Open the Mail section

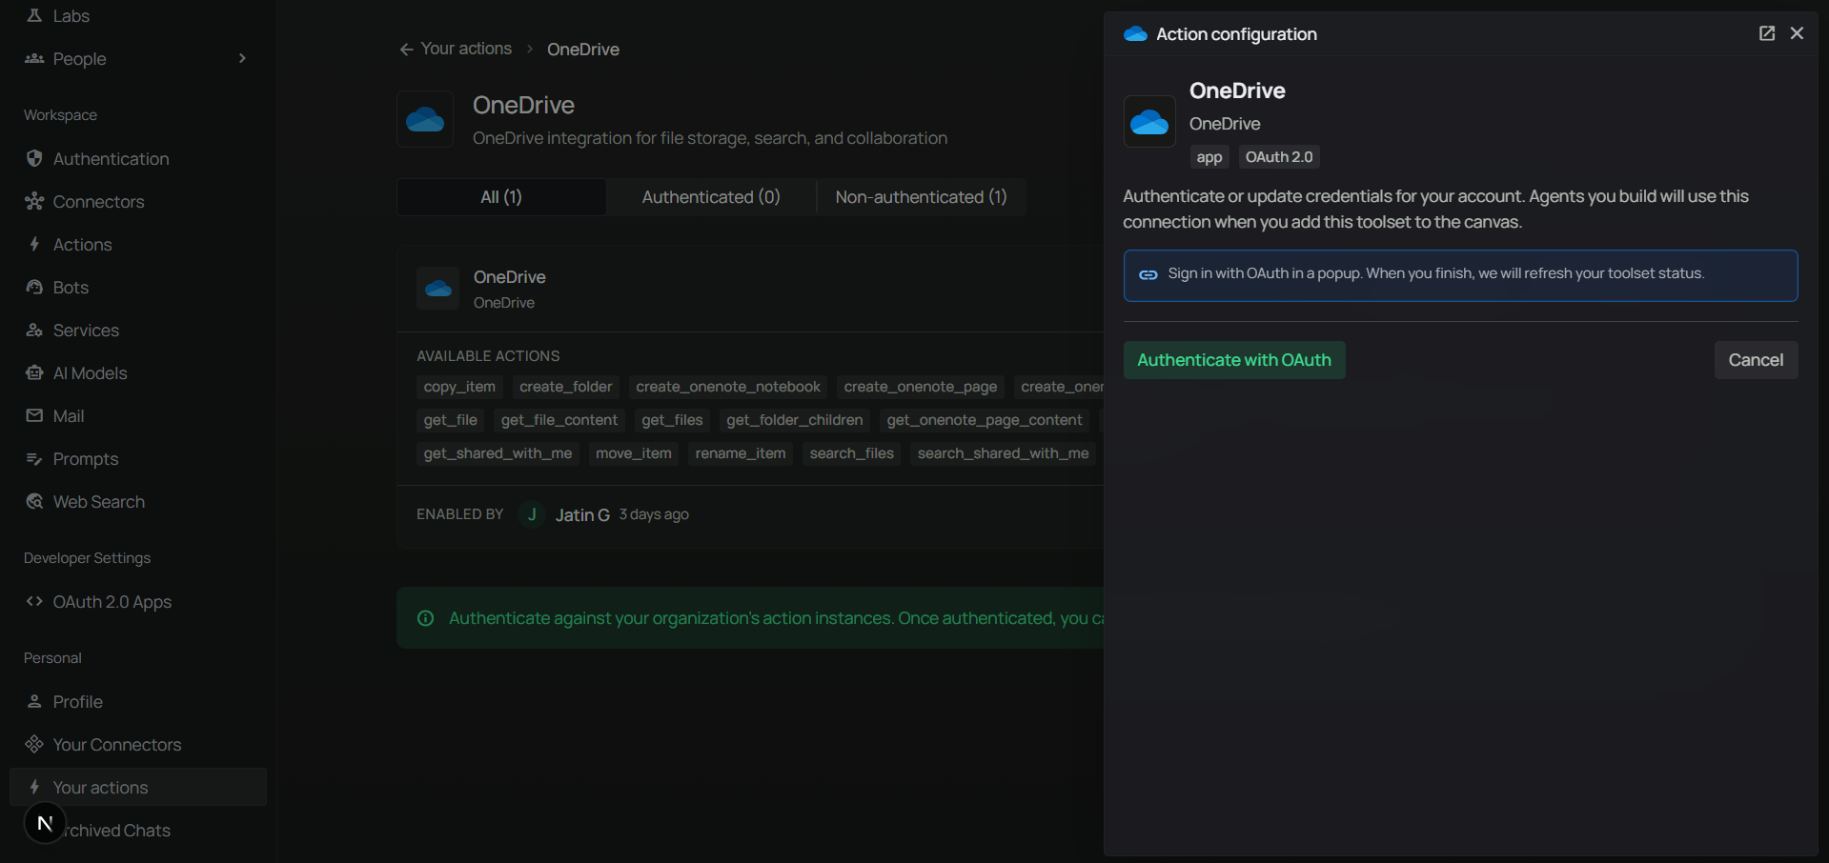pyautogui.click(x=69, y=415)
